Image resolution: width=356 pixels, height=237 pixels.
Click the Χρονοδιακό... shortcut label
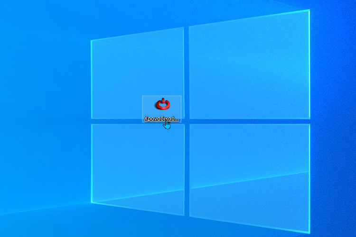coord(161,118)
